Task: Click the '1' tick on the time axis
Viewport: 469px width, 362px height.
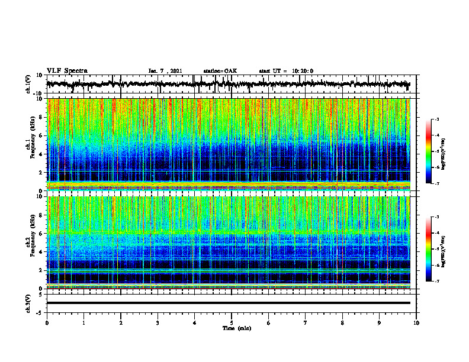Action: point(83,323)
